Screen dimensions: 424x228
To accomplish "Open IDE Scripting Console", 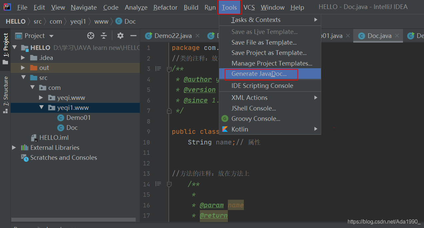I will tap(270, 86).
